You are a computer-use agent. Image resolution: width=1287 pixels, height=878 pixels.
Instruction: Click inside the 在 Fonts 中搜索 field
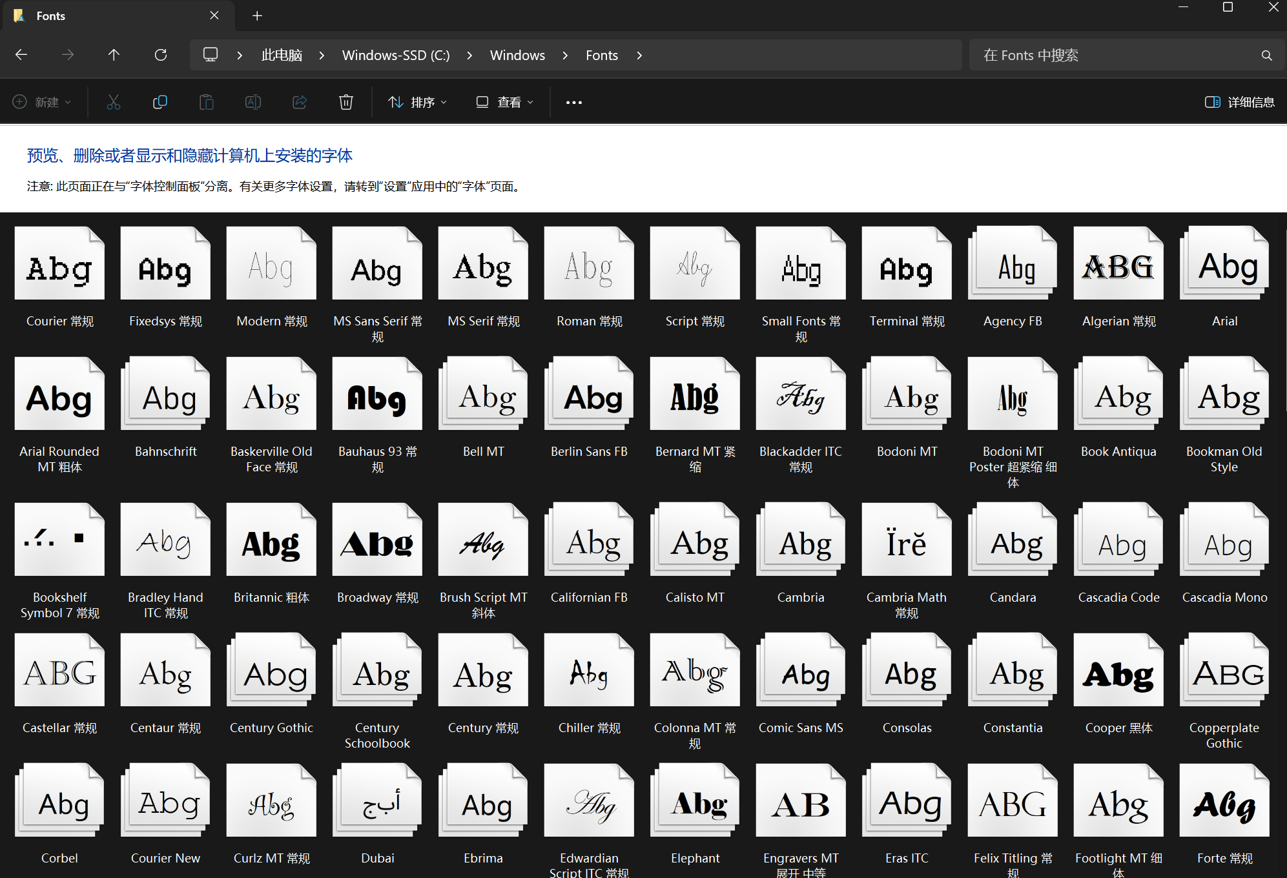tap(1098, 55)
